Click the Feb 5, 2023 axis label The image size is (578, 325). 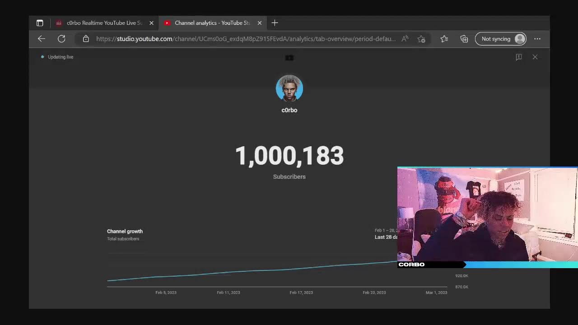click(166, 292)
